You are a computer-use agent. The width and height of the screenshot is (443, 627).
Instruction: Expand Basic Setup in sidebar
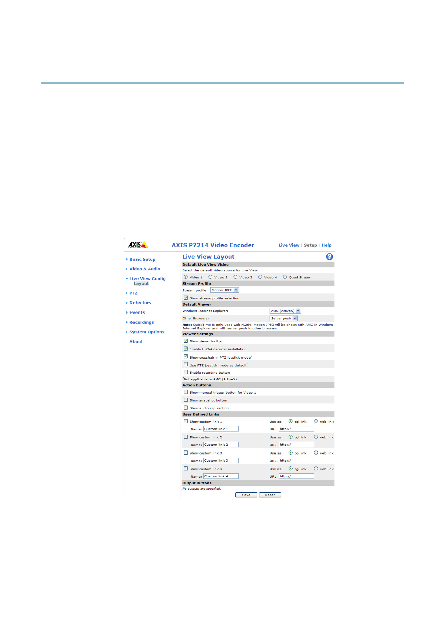142,259
